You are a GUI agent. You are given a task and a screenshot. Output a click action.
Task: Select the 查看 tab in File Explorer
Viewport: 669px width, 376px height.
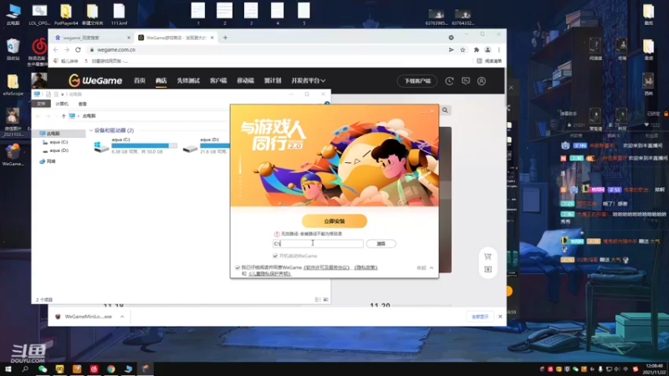82,104
